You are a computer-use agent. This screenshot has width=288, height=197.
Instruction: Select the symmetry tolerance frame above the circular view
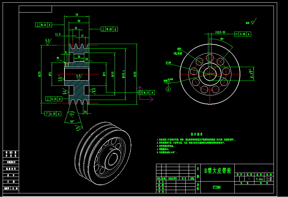tap(242, 34)
